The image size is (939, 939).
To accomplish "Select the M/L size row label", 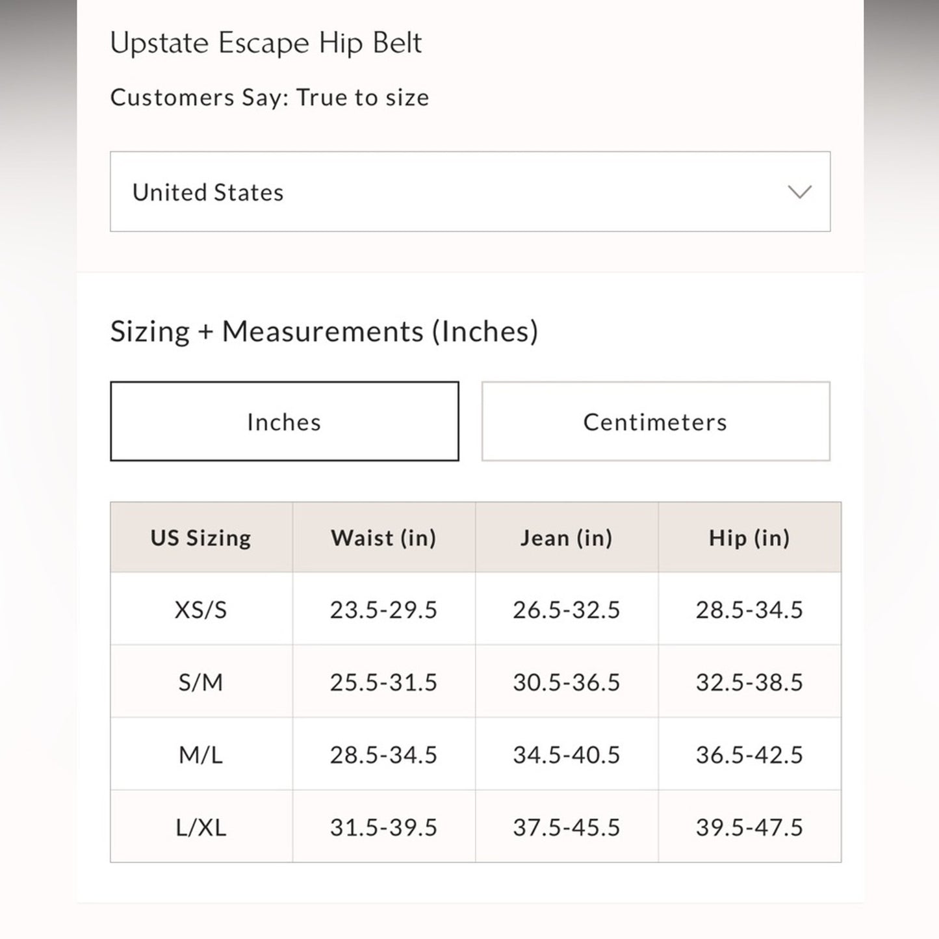I will [x=201, y=754].
